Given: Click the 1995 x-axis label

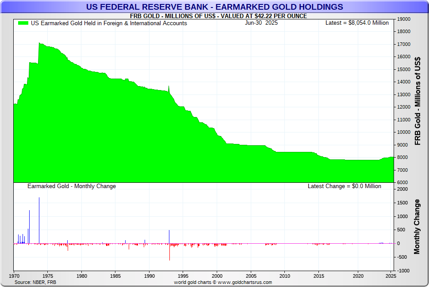Looking at the screenshot, I should (183, 276).
